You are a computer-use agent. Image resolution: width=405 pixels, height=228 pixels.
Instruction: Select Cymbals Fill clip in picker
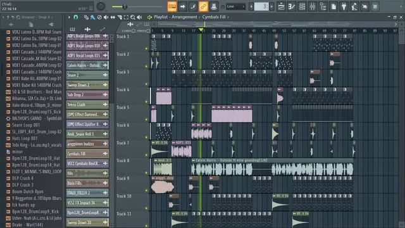[x=87, y=154]
